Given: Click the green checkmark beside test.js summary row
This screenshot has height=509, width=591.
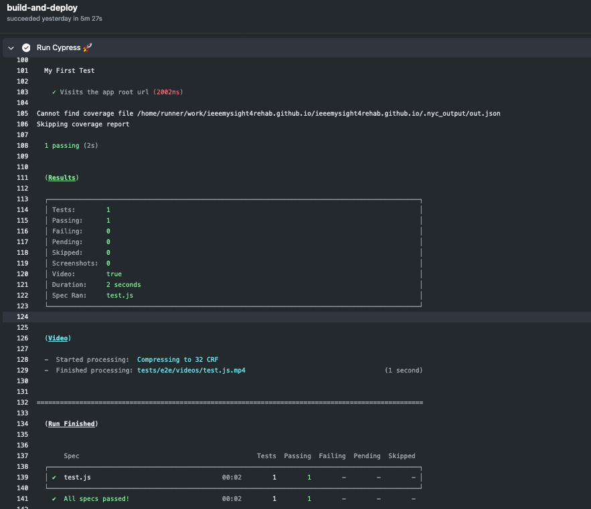Looking at the screenshot, I should pyautogui.click(x=54, y=478).
